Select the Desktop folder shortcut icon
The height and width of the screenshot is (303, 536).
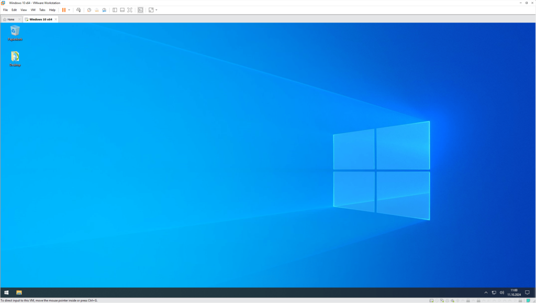15,57
